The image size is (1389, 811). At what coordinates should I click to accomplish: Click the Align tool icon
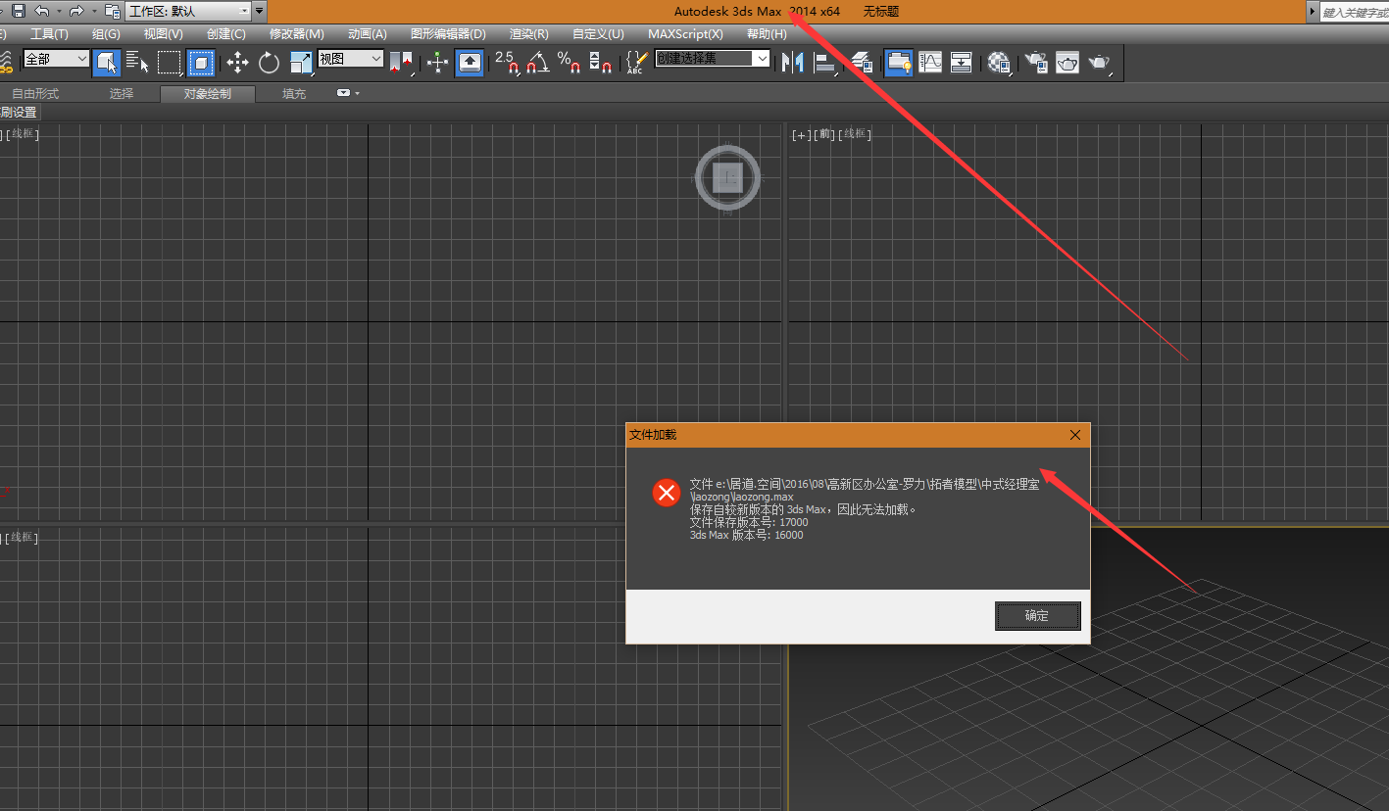click(825, 63)
